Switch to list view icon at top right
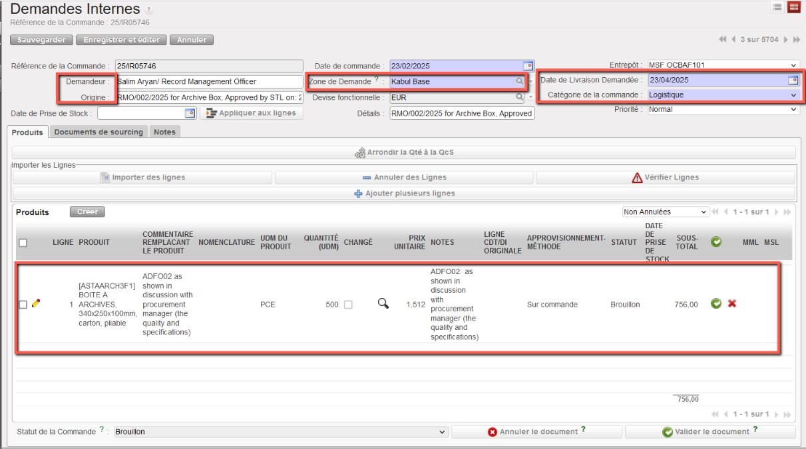806x449 pixels. [777, 7]
